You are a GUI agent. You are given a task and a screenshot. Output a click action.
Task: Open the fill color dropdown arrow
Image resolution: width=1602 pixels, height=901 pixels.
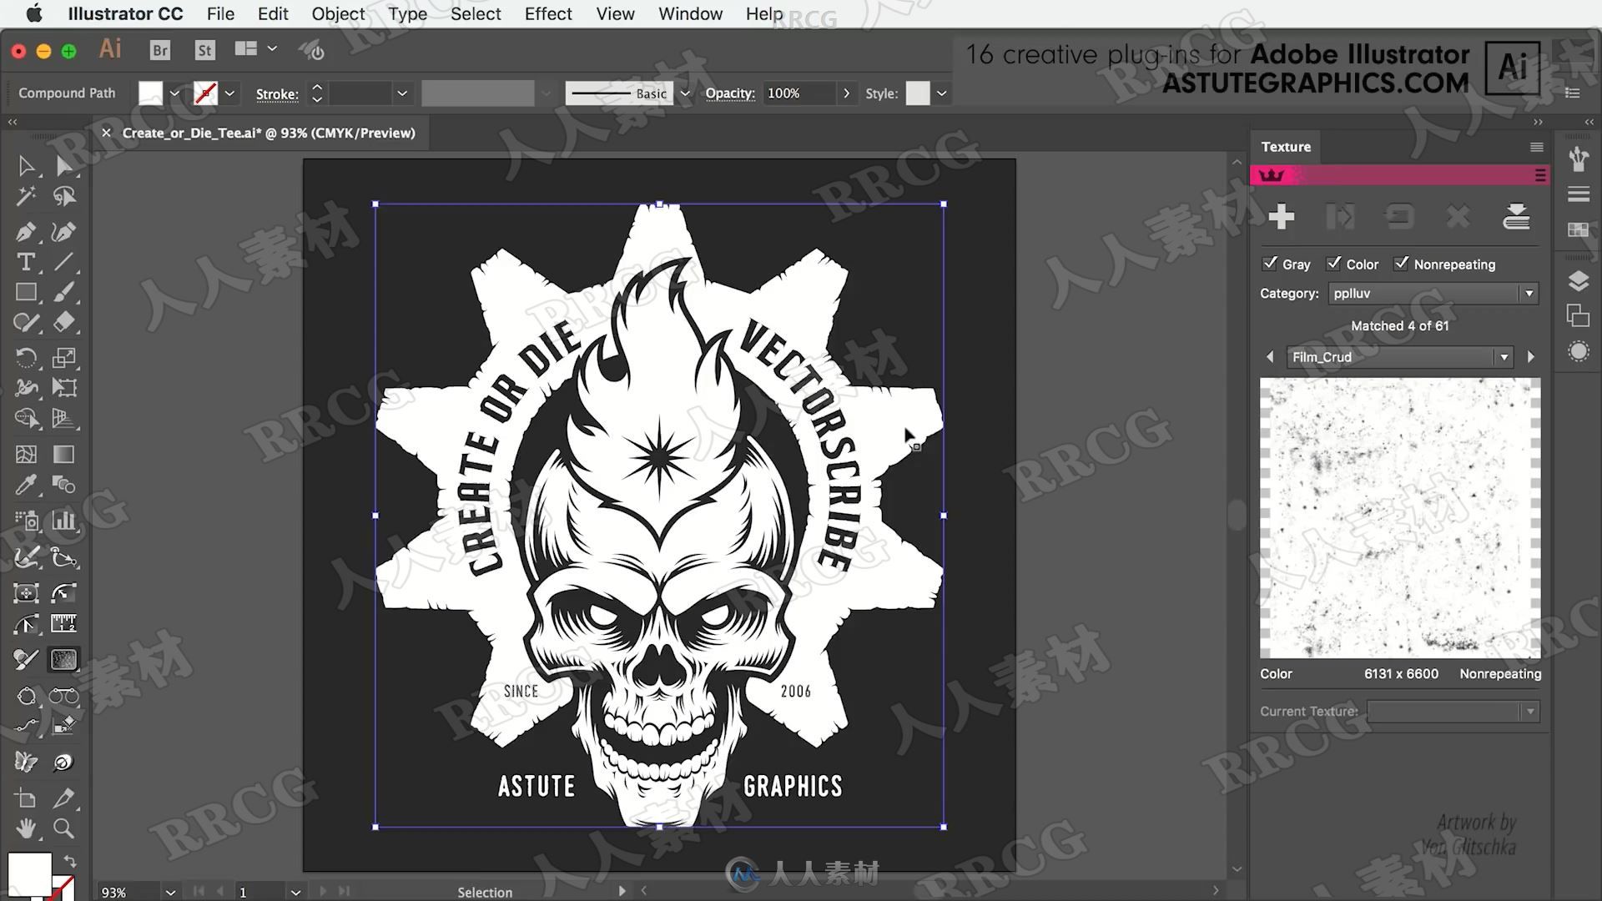(x=174, y=93)
